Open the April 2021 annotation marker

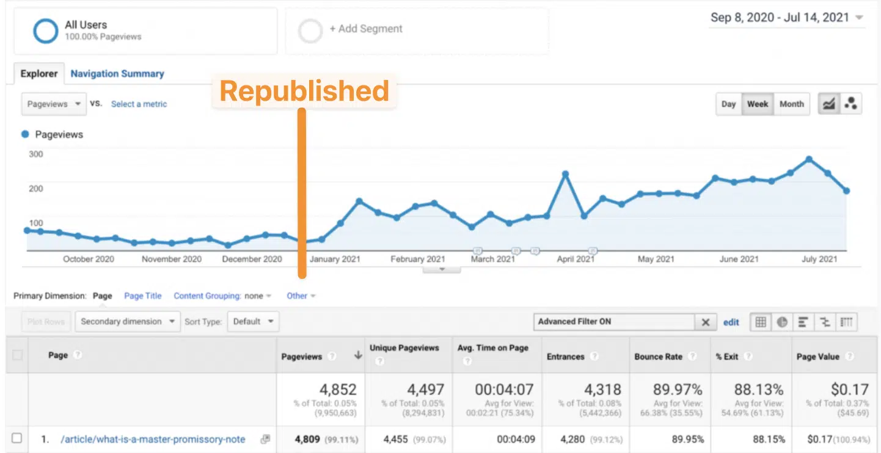click(592, 250)
